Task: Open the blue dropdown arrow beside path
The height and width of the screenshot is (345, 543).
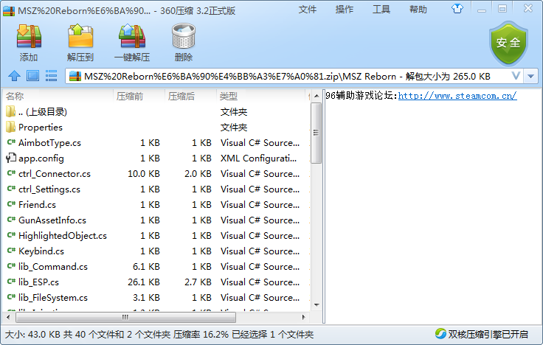Action: (531, 76)
